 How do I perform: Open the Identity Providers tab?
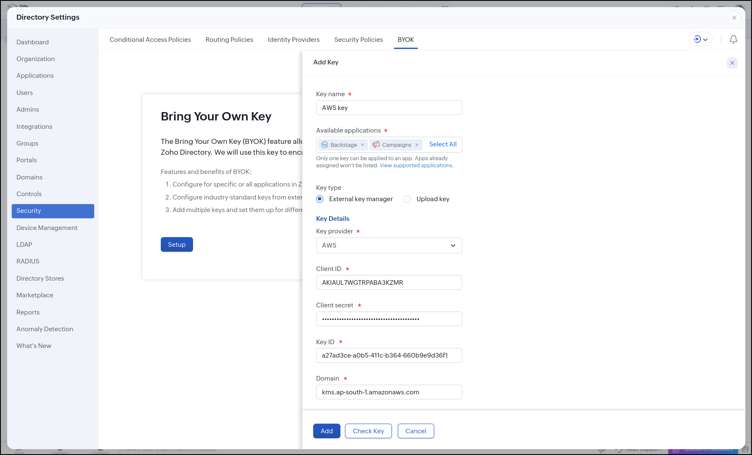tap(294, 40)
